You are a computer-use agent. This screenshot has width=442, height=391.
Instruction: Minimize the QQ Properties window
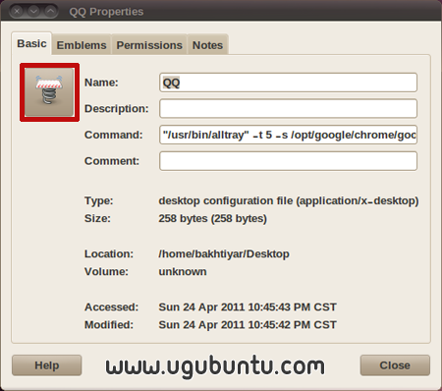33,12
